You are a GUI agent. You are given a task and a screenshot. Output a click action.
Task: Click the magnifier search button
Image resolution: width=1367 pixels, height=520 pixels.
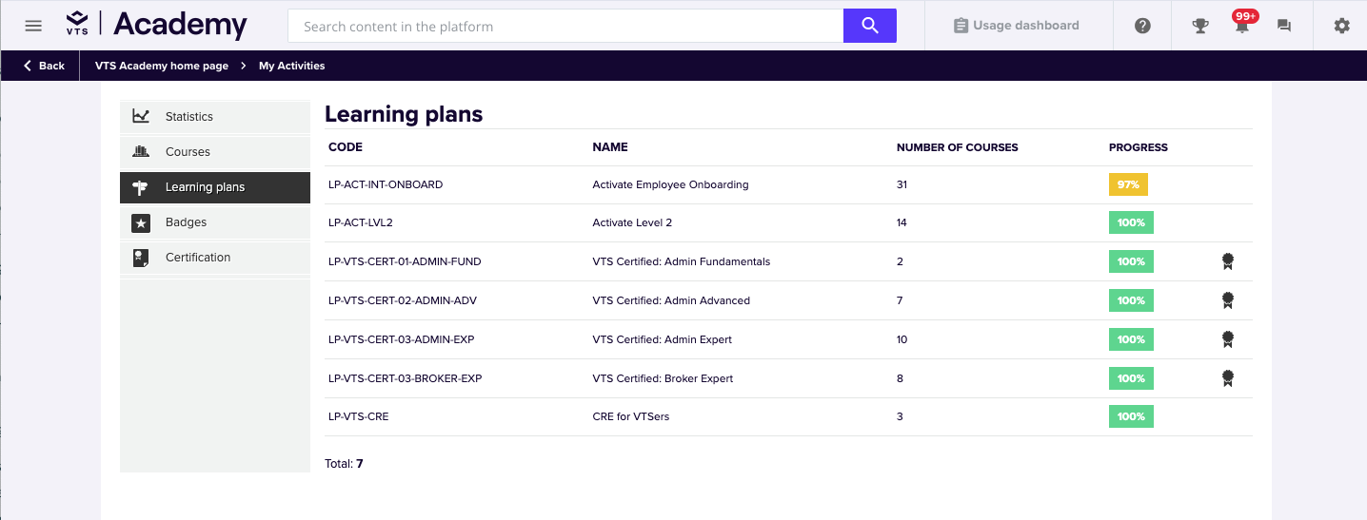tap(869, 26)
